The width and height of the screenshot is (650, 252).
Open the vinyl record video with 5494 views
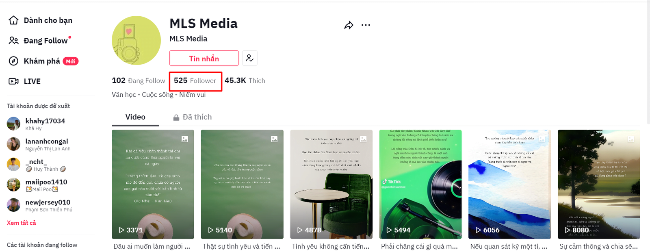420,184
